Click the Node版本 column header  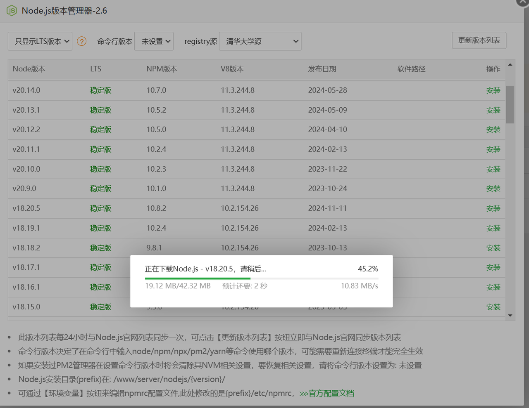coord(29,69)
